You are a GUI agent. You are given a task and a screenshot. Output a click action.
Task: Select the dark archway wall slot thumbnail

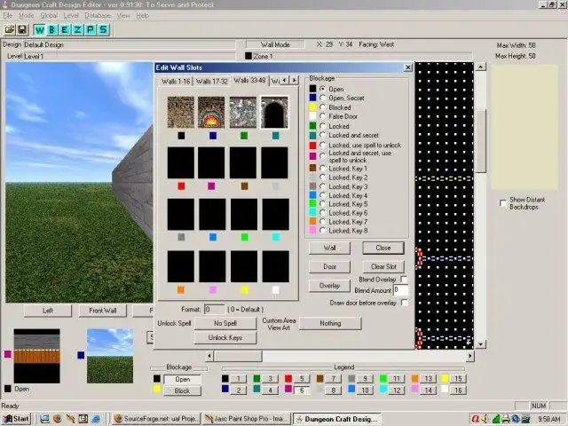[x=274, y=113]
